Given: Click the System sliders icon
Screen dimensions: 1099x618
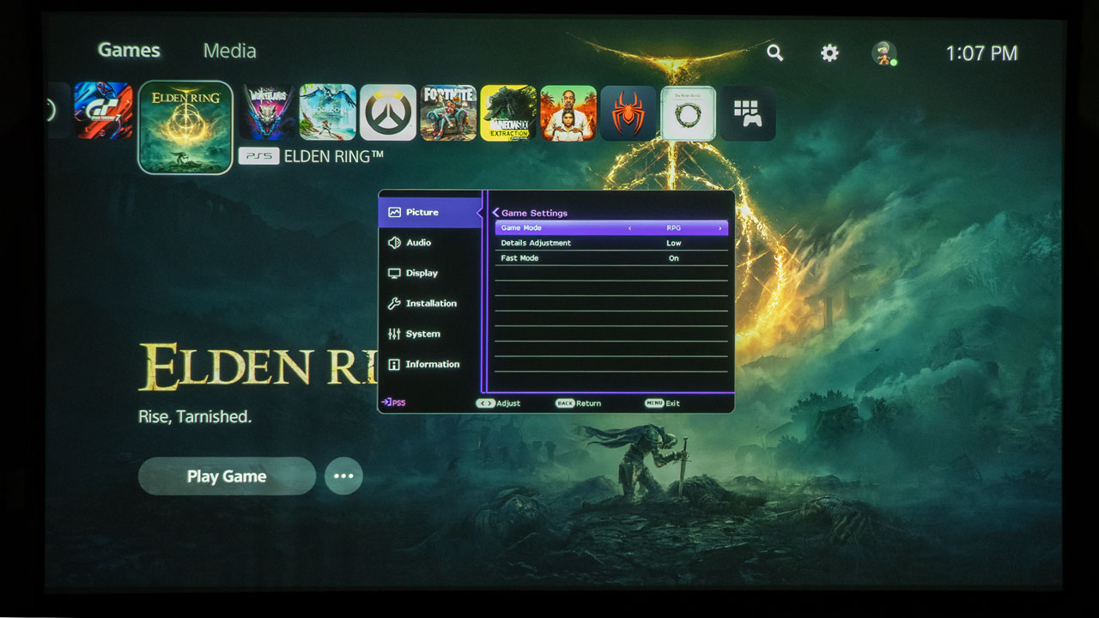Looking at the screenshot, I should click(394, 334).
